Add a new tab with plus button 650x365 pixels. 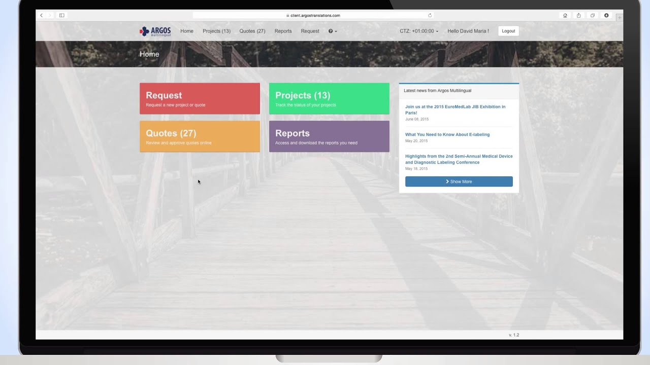click(620, 17)
